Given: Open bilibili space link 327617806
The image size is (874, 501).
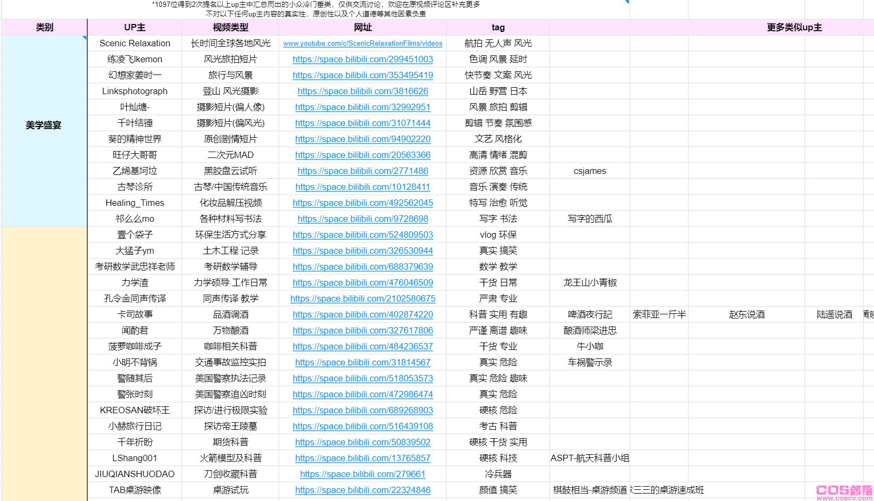Looking at the screenshot, I should [x=363, y=331].
